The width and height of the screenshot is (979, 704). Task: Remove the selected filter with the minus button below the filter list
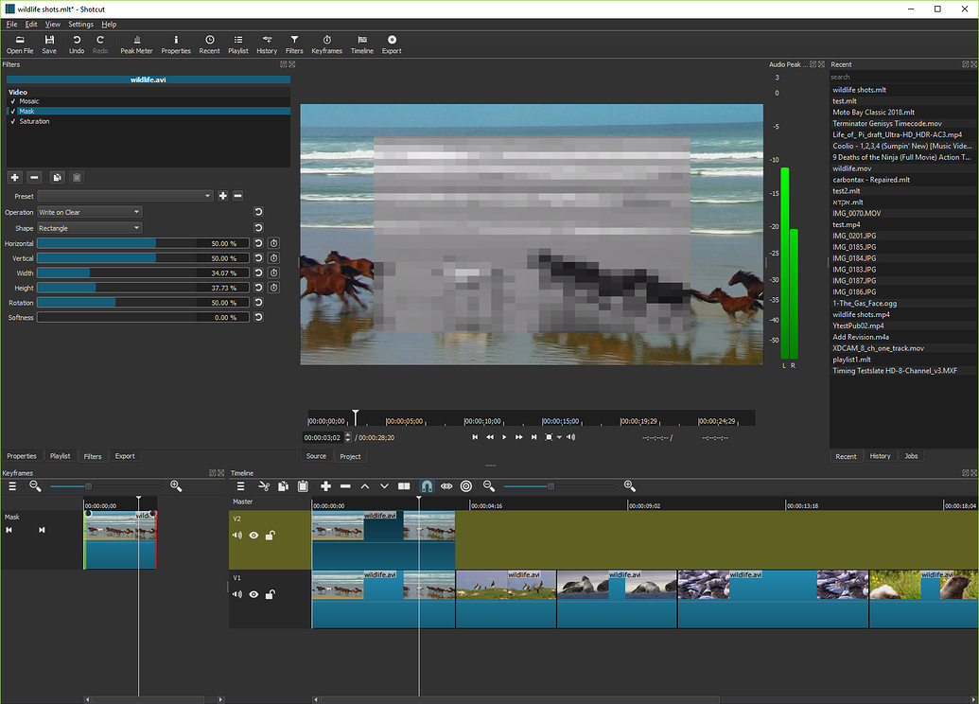(x=34, y=177)
